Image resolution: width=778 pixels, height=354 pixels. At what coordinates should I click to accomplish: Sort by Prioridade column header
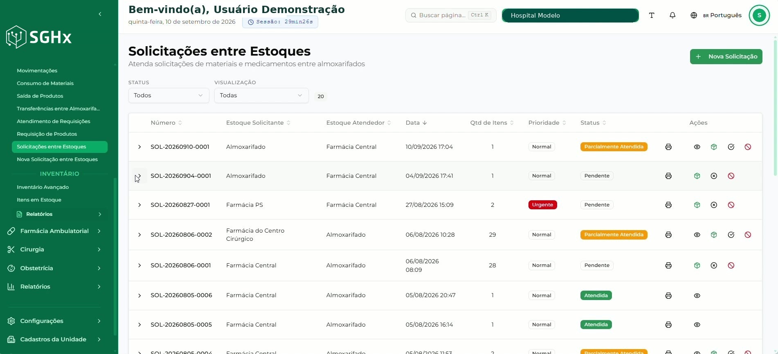[547, 123]
